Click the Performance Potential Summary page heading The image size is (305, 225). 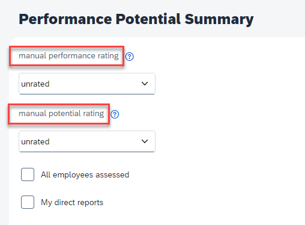136,19
